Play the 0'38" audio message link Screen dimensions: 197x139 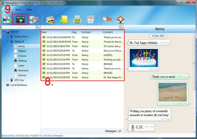(139, 127)
